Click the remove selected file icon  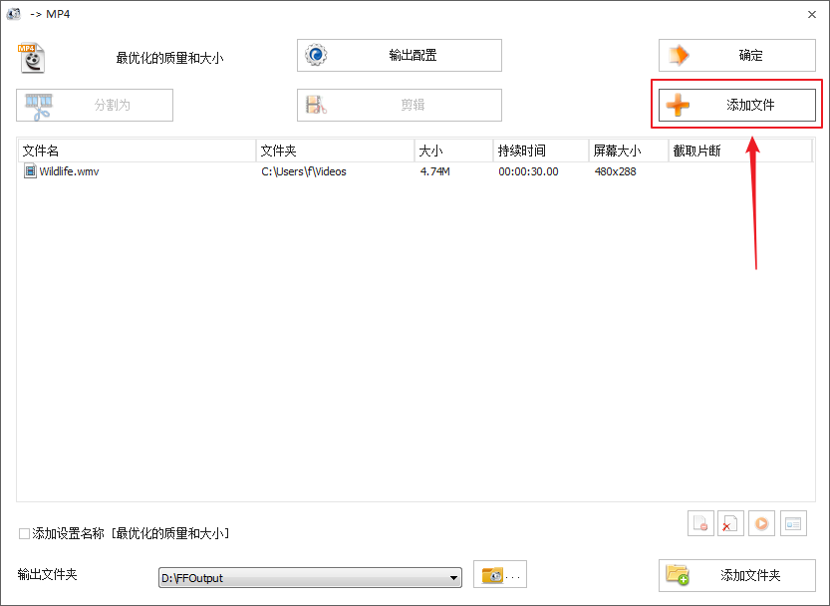tap(700, 523)
